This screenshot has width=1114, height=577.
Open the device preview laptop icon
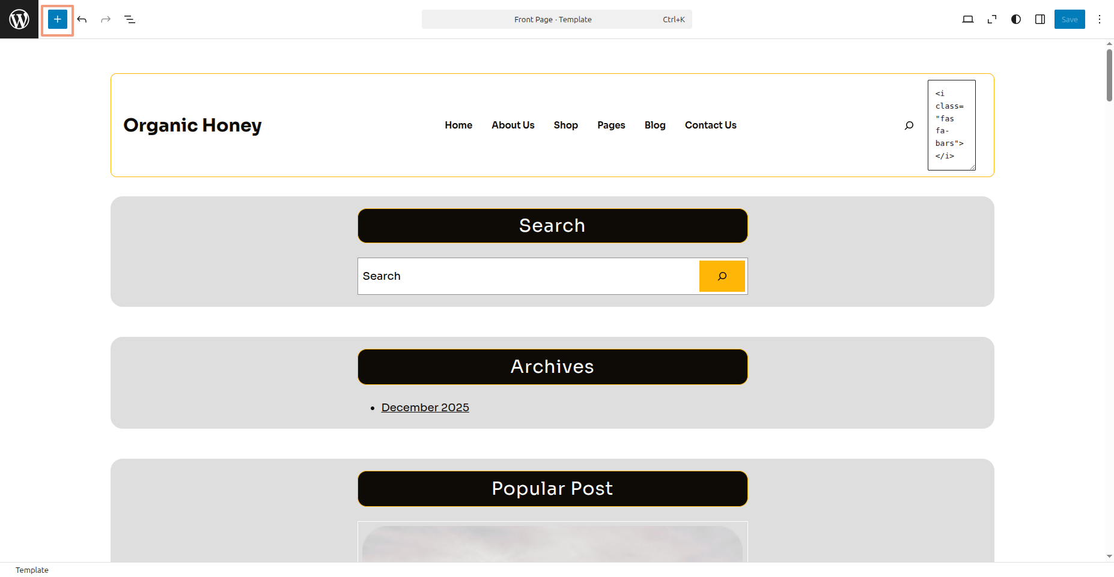pos(967,19)
